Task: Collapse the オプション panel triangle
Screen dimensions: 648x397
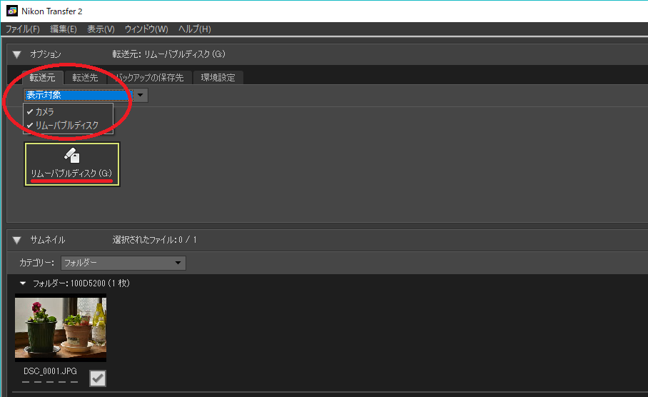Action: pyautogui.click(x=16, y=54)
